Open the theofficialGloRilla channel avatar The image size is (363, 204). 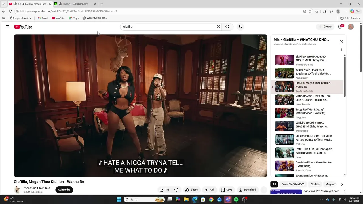tap(17, 190)
